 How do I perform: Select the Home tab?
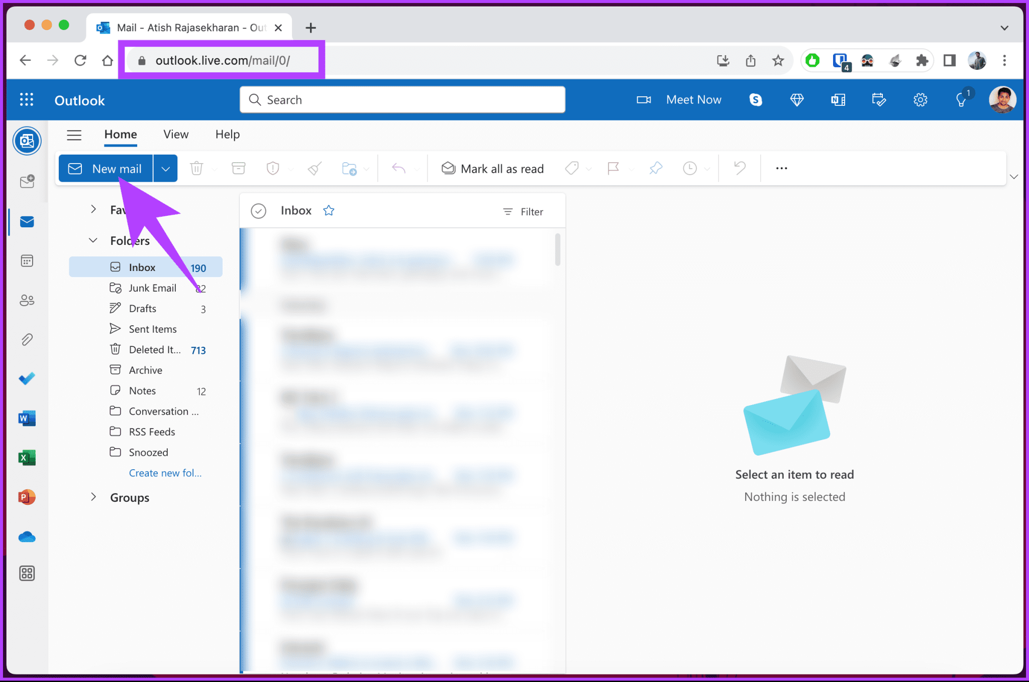(x=120, y=134)
